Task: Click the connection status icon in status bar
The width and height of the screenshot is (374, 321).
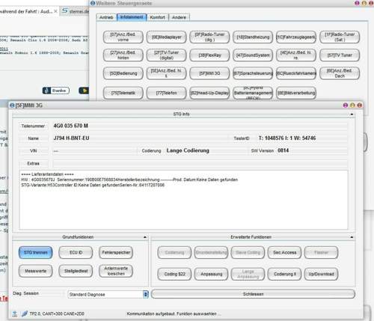Action: 15,314
